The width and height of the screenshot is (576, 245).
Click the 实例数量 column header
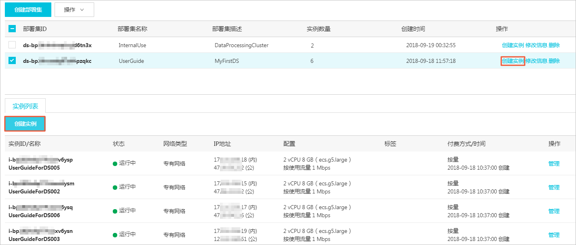[319, 29]
